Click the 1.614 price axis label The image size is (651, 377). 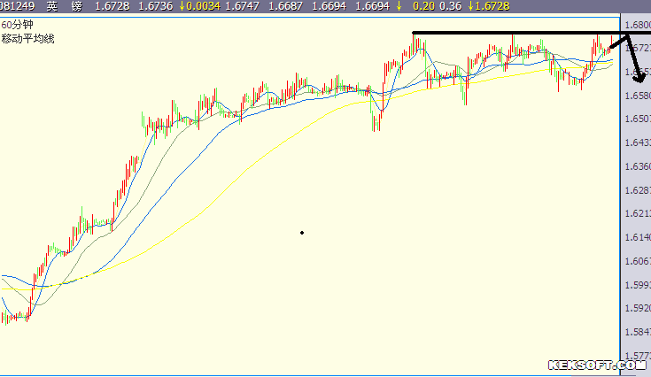tap(638, 237)
